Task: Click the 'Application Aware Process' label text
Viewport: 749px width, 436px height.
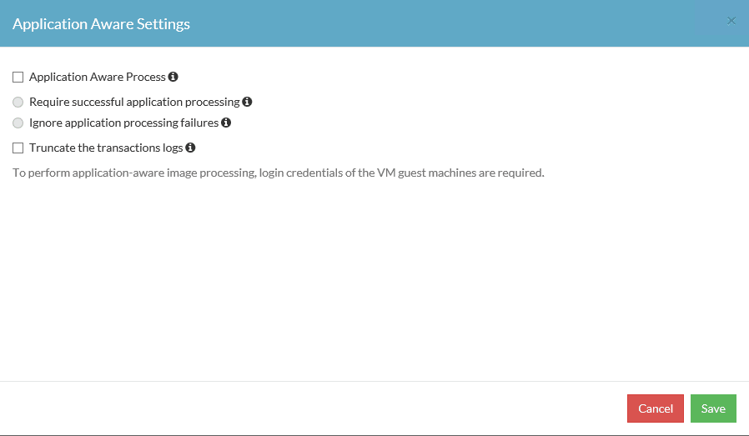Action: point(98,77)
